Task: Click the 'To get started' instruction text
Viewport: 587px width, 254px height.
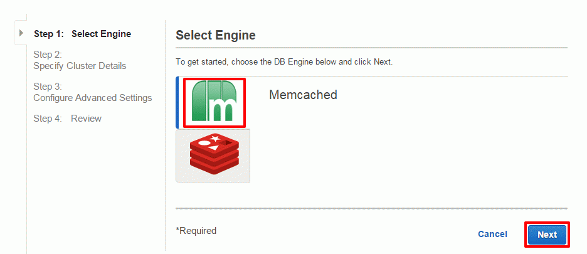Action: (x=284, y=62)
